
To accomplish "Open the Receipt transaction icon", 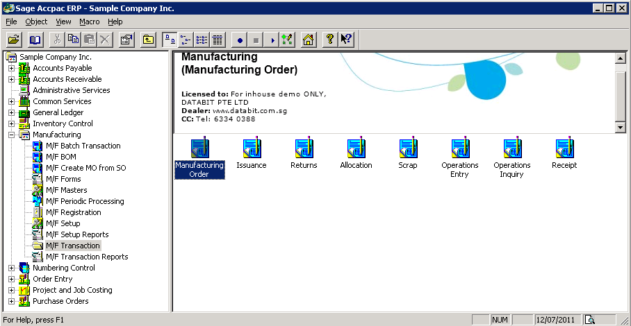I will tap(564, 153).
